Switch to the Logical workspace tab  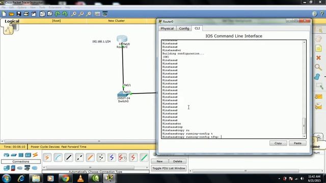(12, 21)
